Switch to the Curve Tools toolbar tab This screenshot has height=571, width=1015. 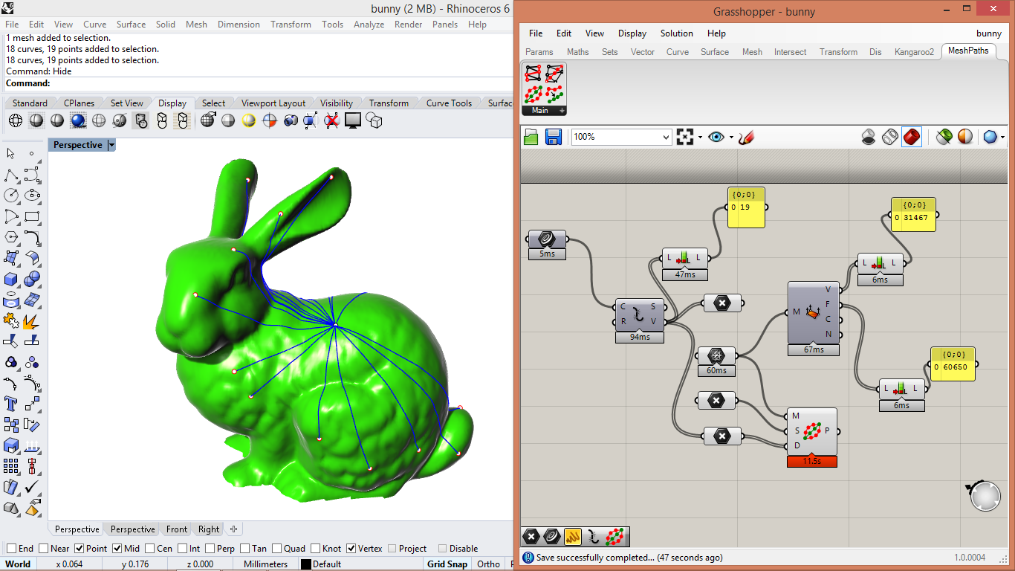[449, 103]
